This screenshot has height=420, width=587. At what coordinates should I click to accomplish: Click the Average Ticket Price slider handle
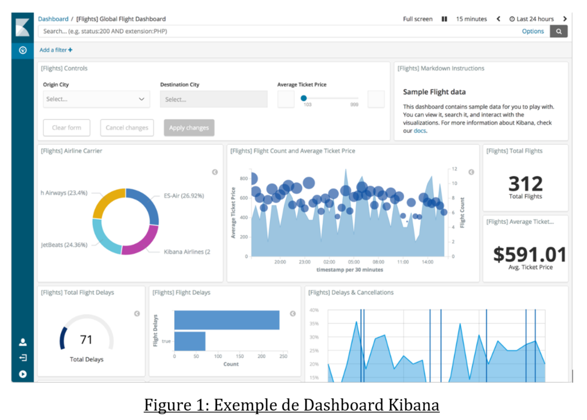(x=304, y=98)
